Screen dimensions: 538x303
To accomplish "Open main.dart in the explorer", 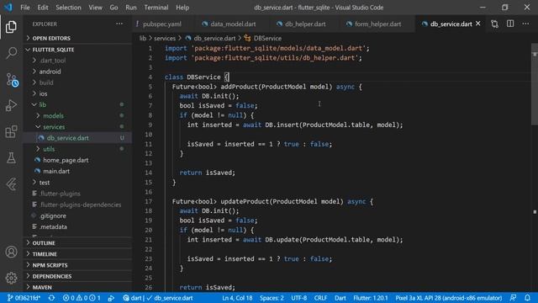I will tap(56, 171).
